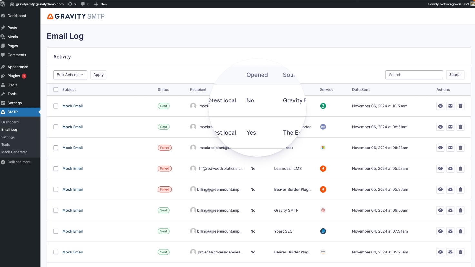The height and width of the screenshot is (267, 475).
Task: Click the Gravity SMTP logo
Action: 76,16
